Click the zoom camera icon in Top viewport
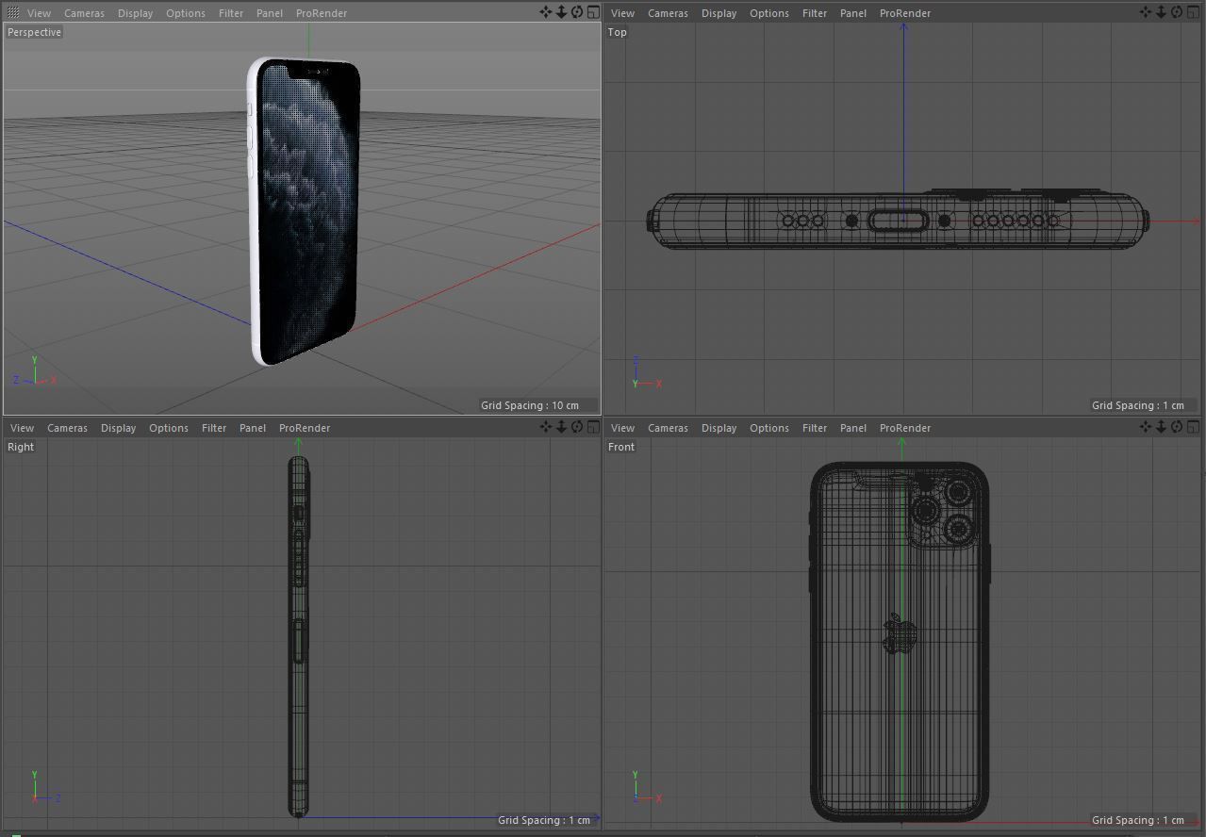Screen dimensions: 1206x837 point(1161,12)
